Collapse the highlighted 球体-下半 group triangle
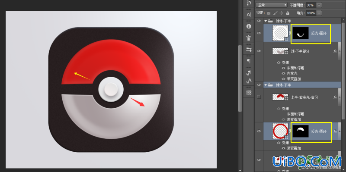This screenshot has height=172, width=346. tap(266, 84)
